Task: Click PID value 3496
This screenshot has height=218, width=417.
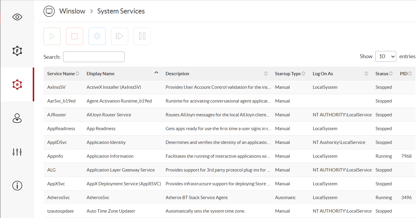Action: [x=406, y=198]
